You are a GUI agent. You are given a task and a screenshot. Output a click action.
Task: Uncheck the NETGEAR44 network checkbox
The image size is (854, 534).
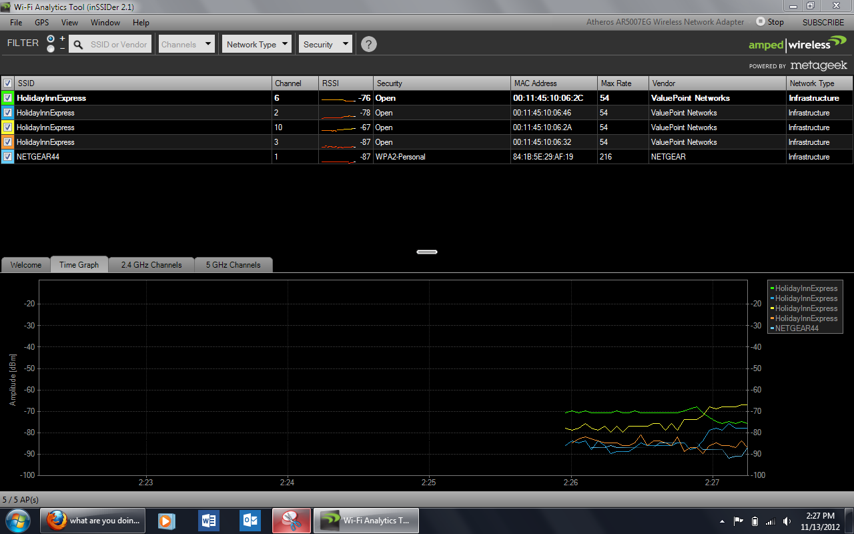click(x=7, y=157)
